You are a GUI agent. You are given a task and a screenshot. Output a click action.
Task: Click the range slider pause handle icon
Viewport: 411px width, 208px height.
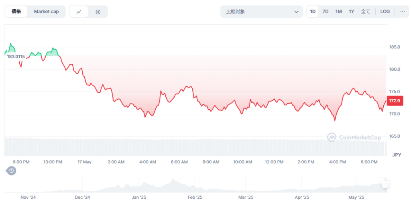(384, 185)
